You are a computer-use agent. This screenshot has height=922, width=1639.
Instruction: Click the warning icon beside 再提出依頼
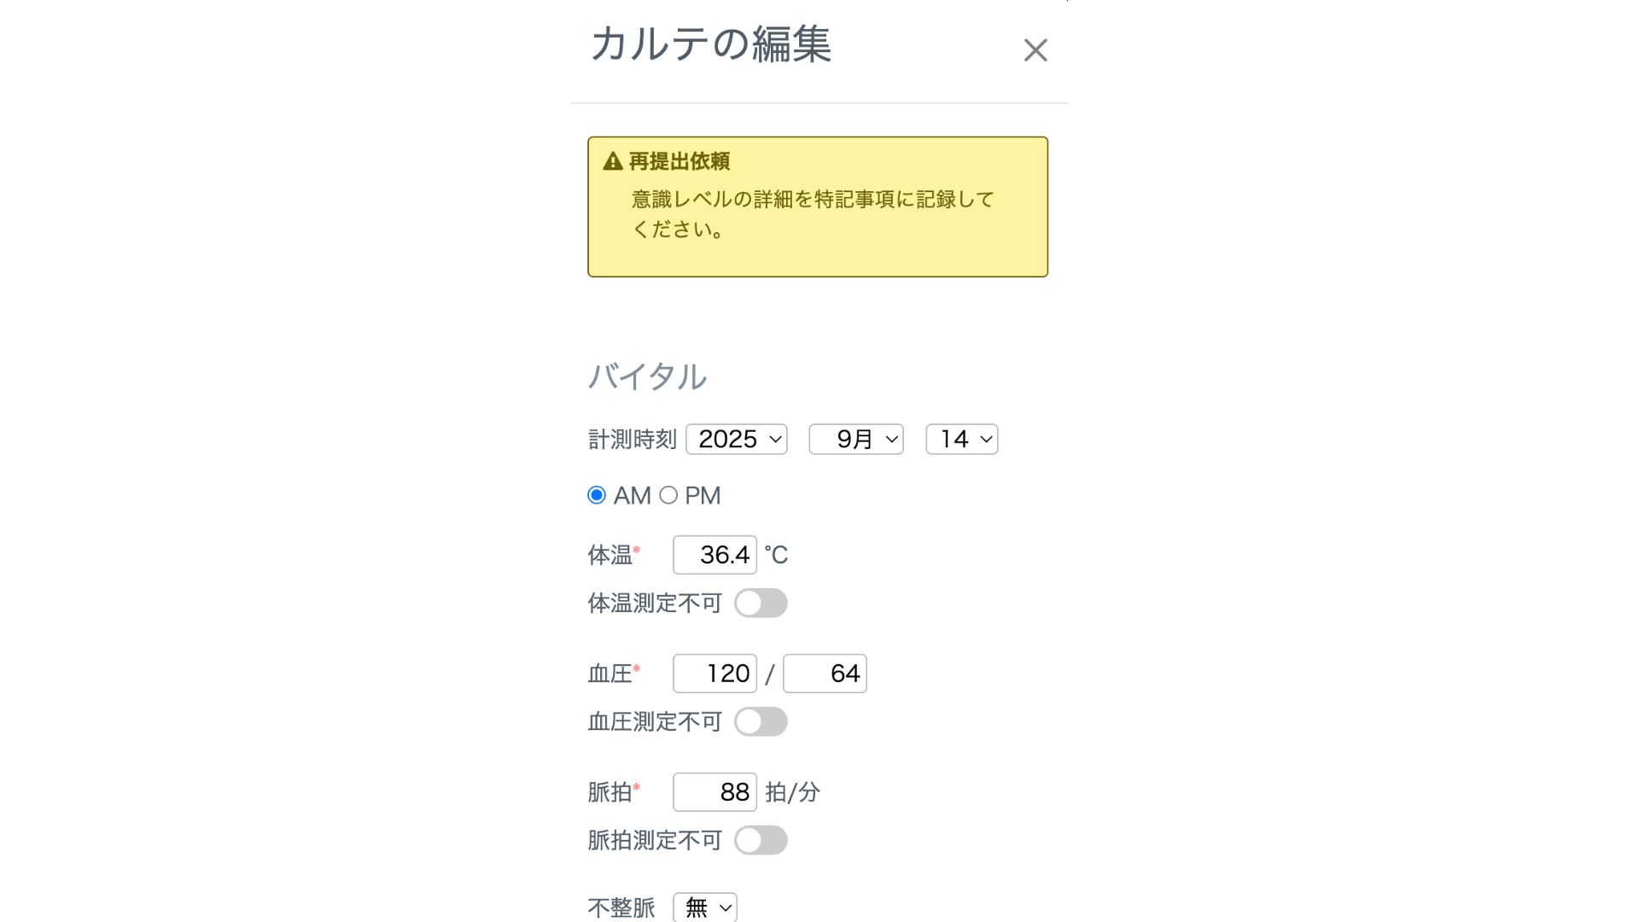click(613, 161)
